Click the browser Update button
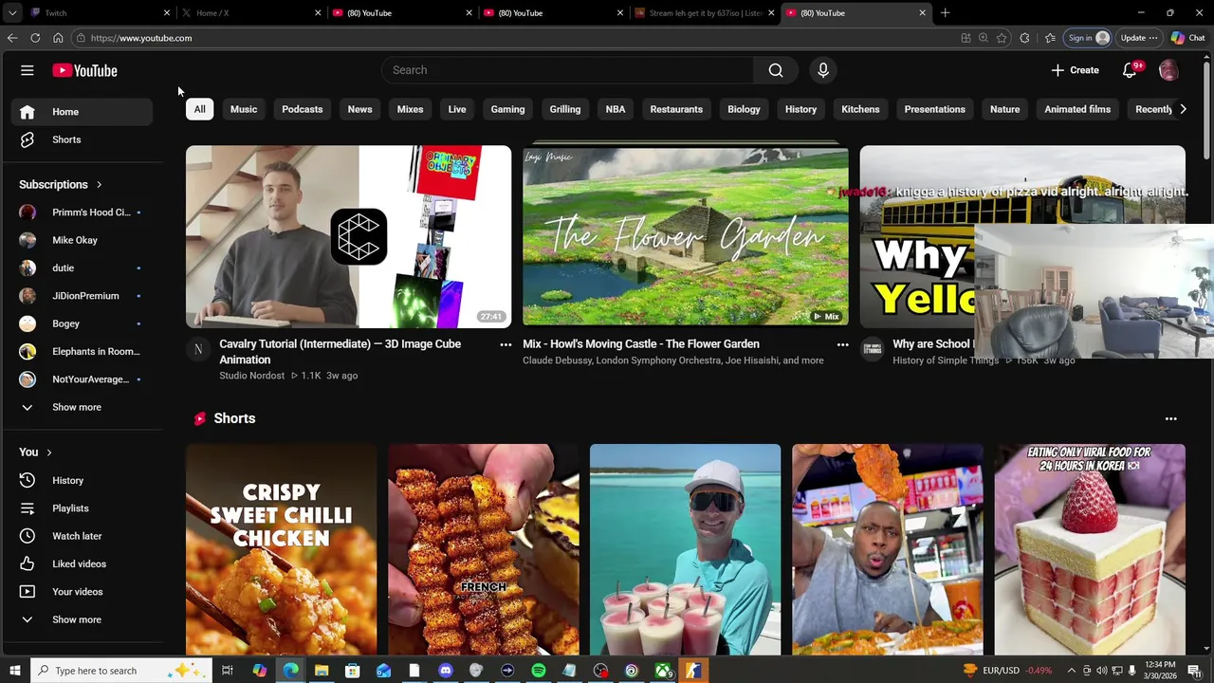The width and height of the screenshot is (1214, 683). pyautogui.click(x=1138, y=38)
